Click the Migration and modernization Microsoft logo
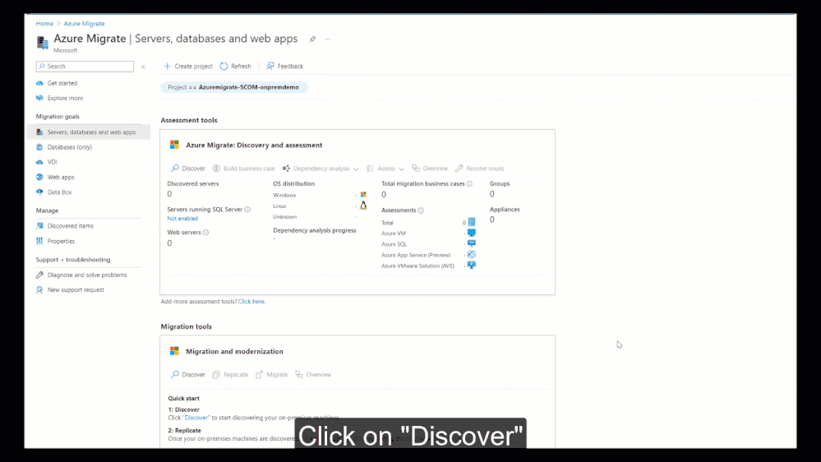Image resolution: width=821 pixels, height=462 pixels. point(174,352)
